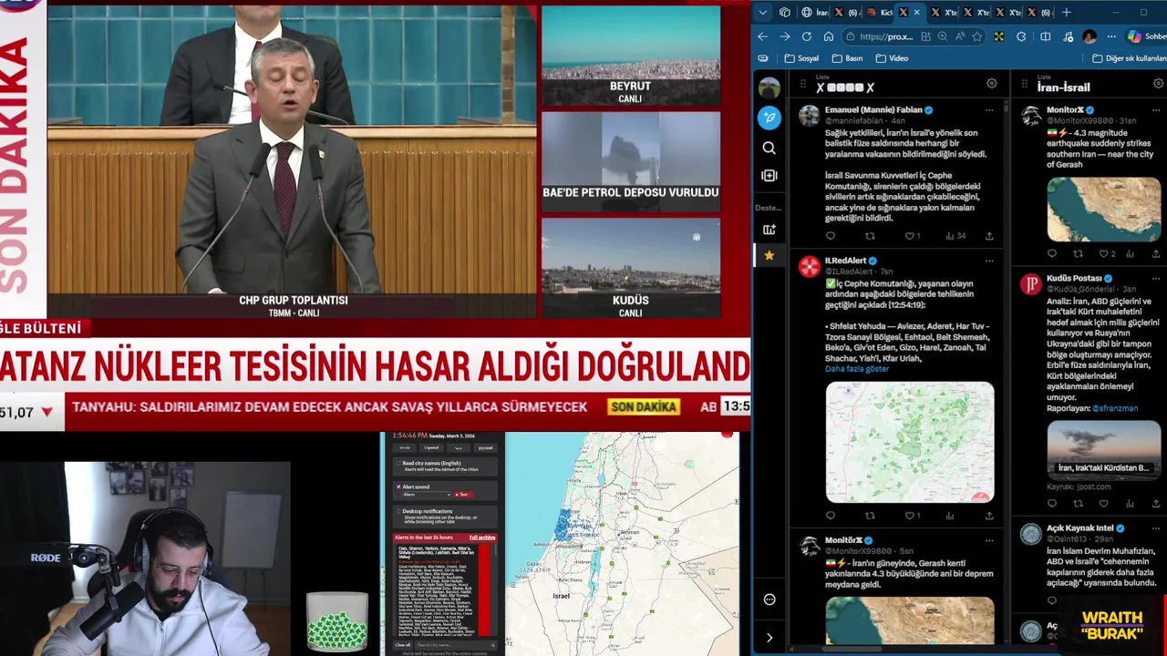1167x656 pixels.
Task: Go back in the browser
Action: 763,36
